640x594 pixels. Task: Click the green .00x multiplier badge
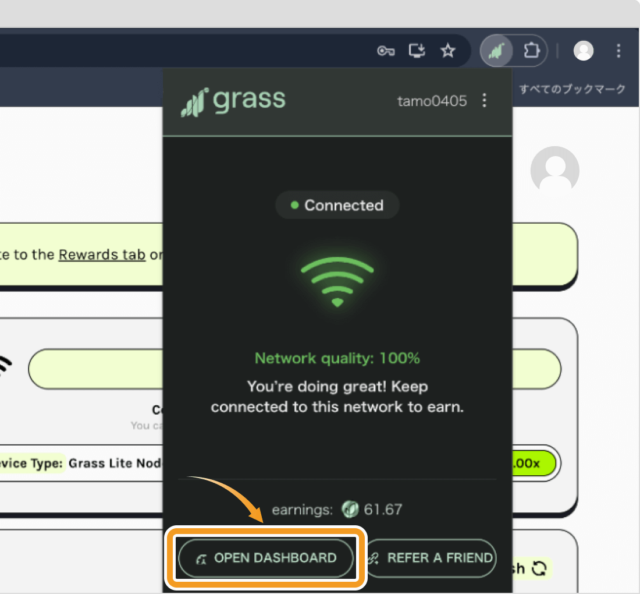click(x=534, y=464)
